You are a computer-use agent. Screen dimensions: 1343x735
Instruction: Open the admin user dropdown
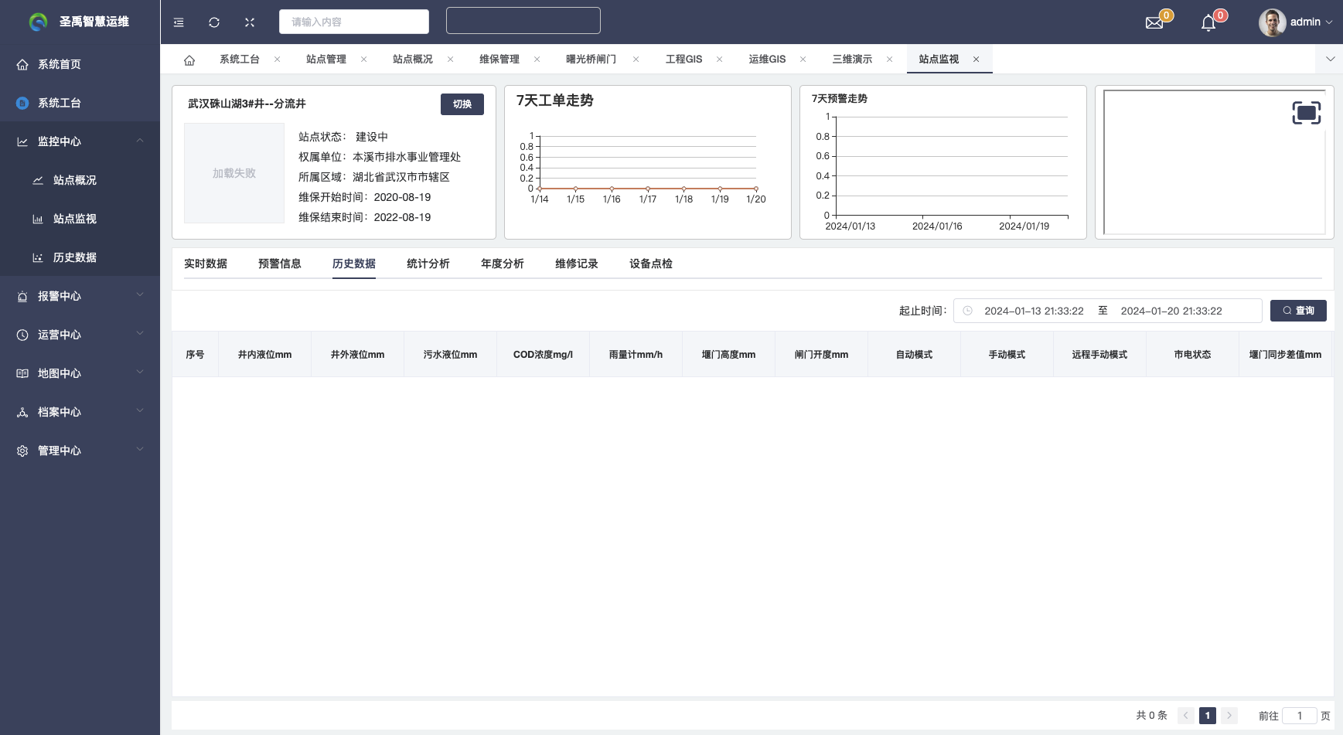(x=1295, y=22)
